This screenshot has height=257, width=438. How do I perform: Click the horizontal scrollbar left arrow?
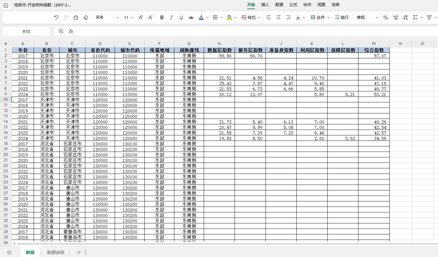tap(14, 244)
